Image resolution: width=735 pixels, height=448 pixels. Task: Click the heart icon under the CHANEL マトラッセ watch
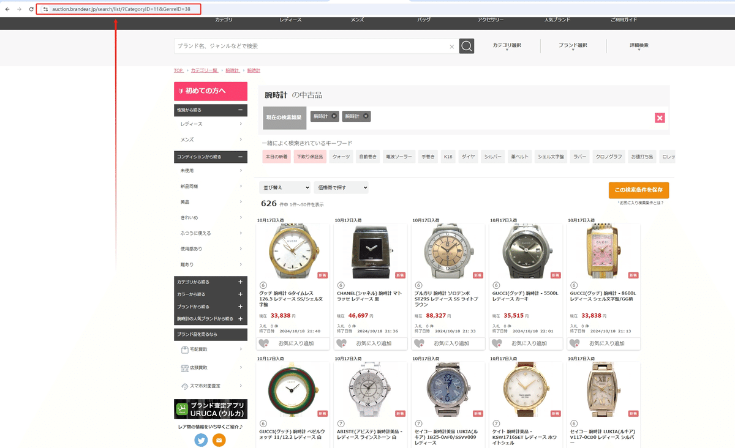[342, 343]
